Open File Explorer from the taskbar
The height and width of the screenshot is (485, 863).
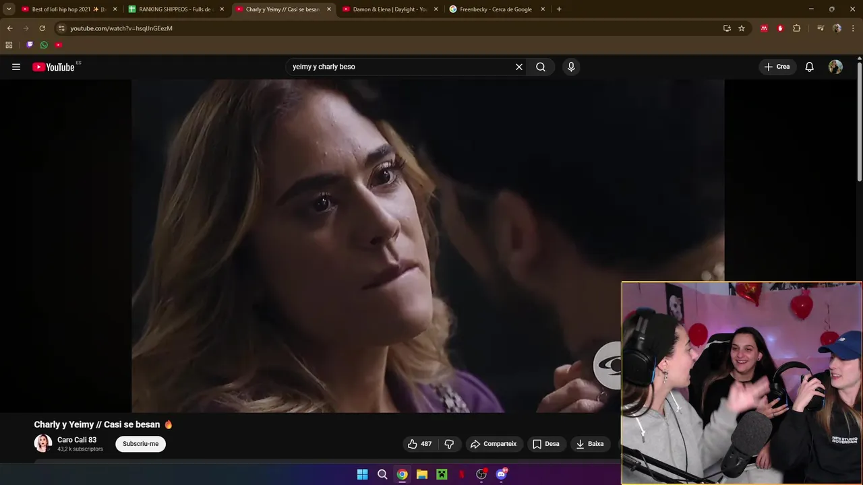tap(422, 474)
